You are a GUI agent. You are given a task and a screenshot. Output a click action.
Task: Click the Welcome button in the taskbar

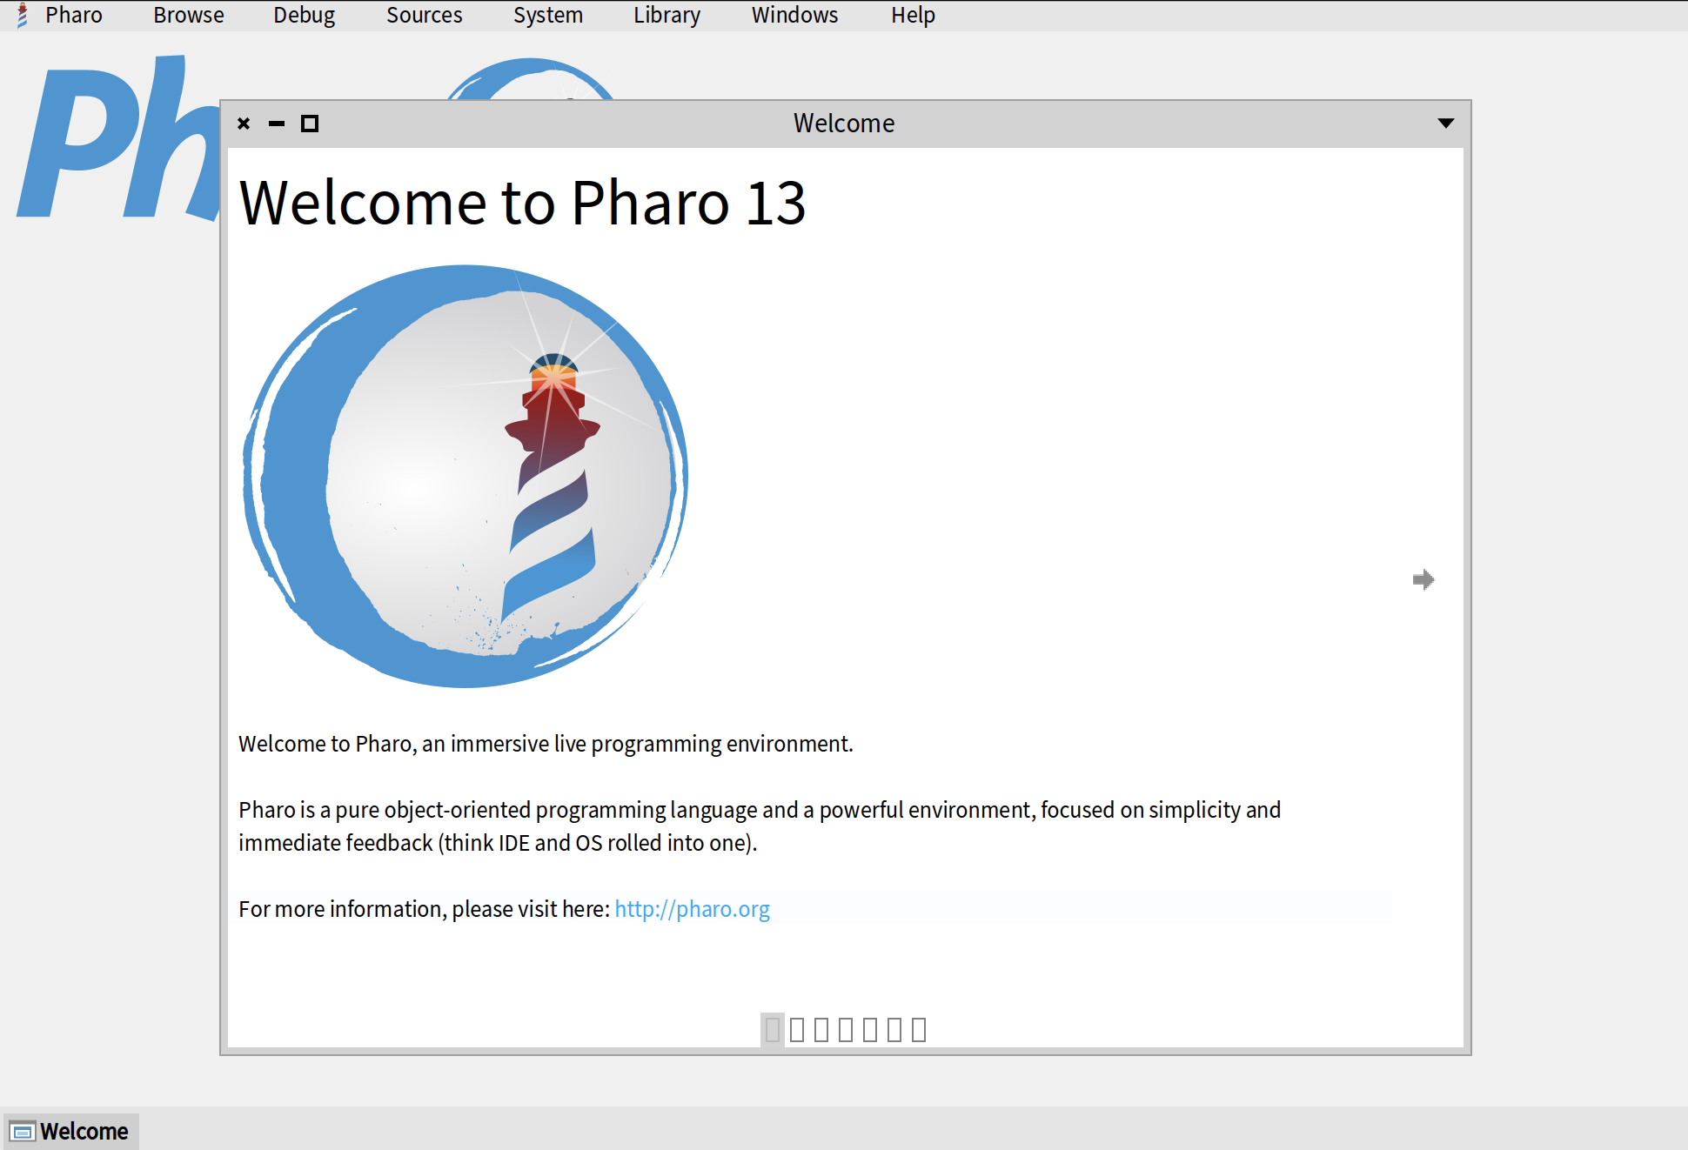(84, 1132)
